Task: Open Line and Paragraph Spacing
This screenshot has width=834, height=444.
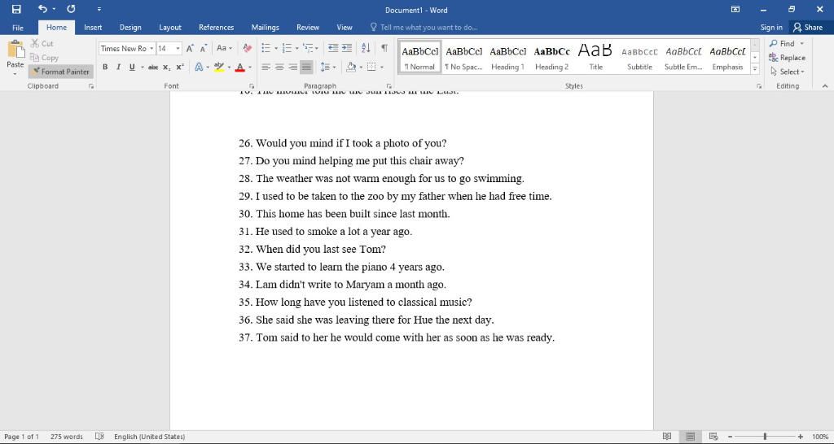Action: (327, 67)
